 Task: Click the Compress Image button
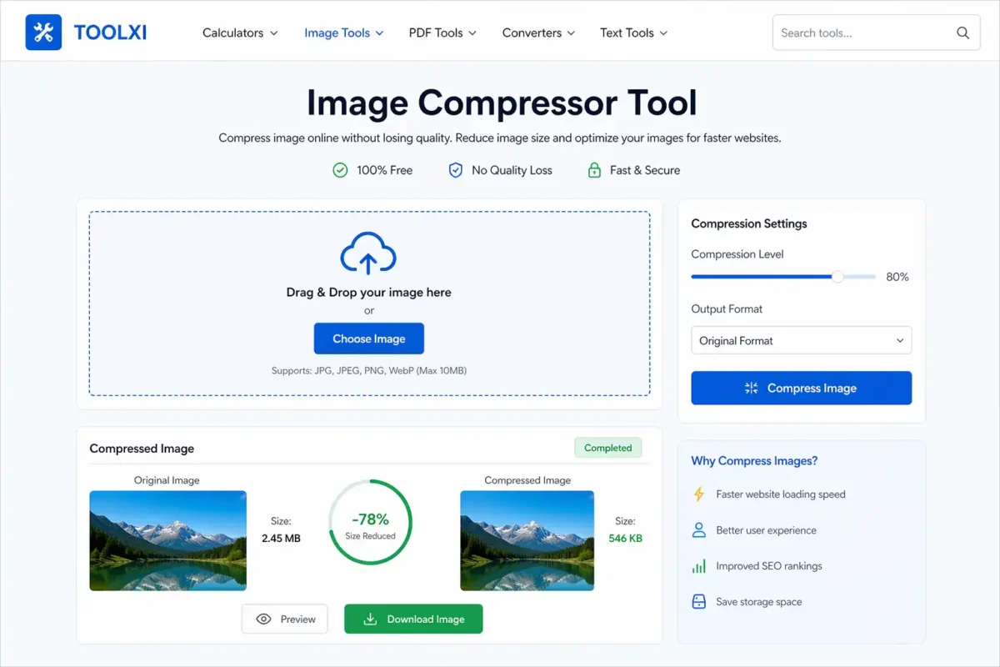pos(802,389)
